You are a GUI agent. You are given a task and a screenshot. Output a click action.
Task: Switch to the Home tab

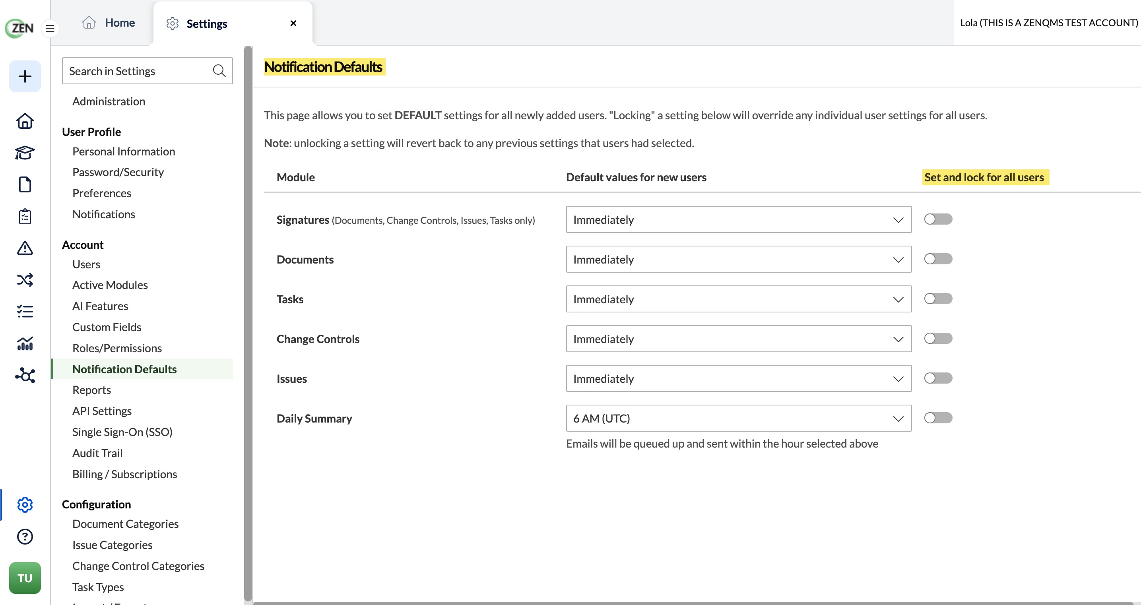pos(108,23)
